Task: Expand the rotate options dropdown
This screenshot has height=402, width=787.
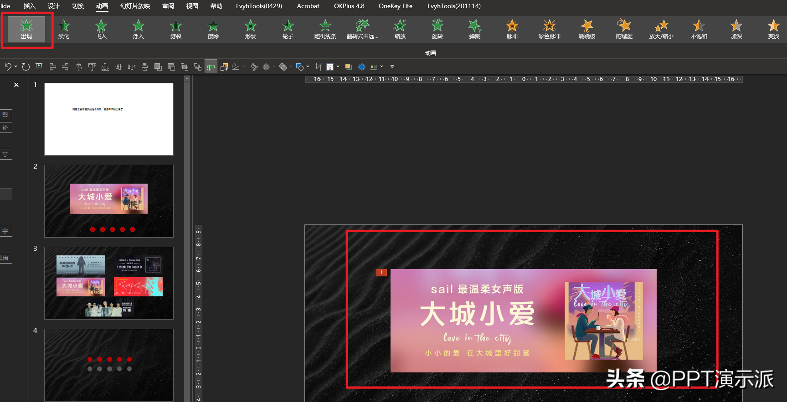Action: coord(244,66)
